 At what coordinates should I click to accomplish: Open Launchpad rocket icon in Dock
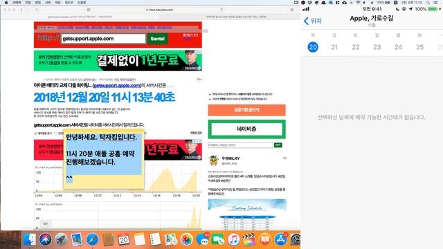coord(61,240)
